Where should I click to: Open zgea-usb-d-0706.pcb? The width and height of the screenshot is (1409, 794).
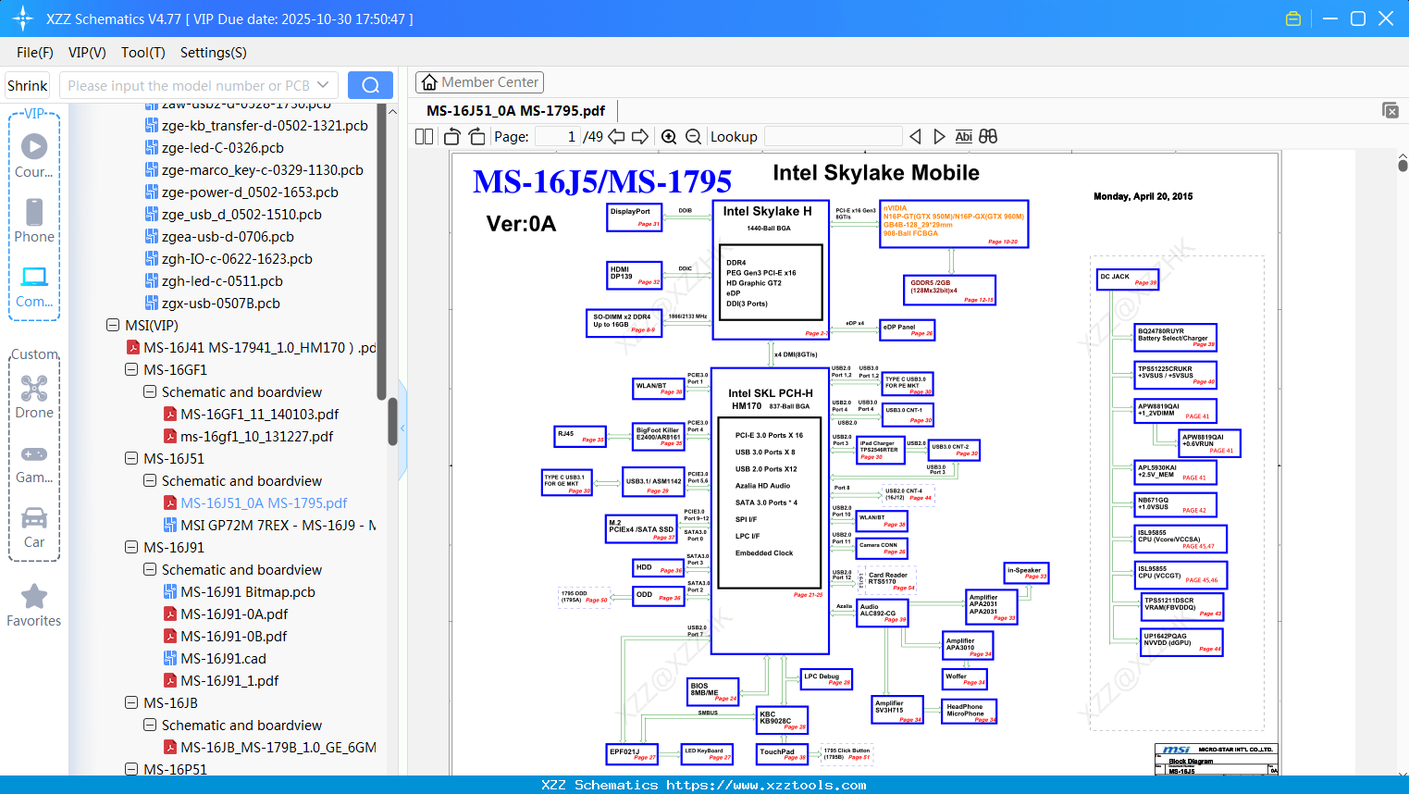(228, 237)
